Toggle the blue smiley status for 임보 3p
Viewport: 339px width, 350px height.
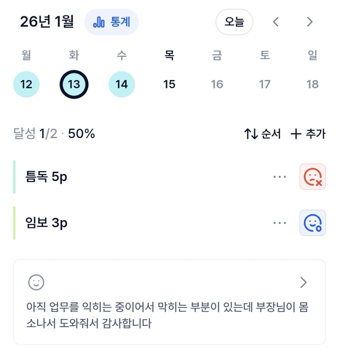click(x=312, y=223)
